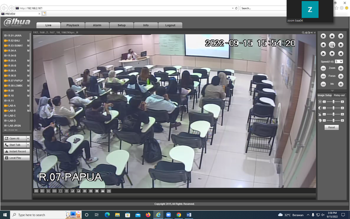Image resolution: width=350 pixels, height=219 pixels.
Task: Open channel LAB-C in the camera list
Action: (12, 116)
